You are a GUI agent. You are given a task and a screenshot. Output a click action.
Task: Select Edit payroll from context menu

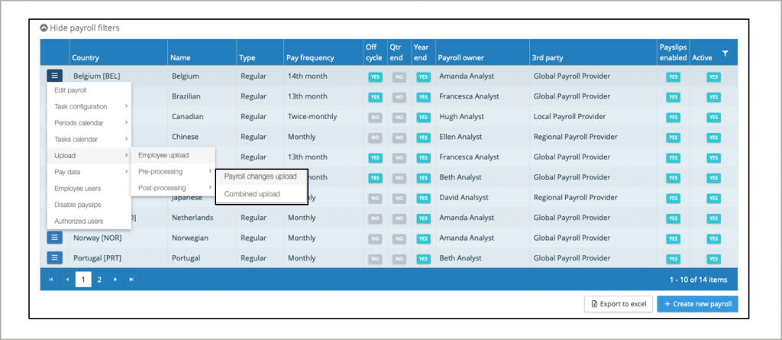(71, 90)
